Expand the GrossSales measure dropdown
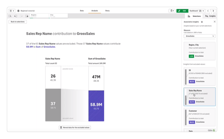Image resolution: width=224 pixels, height=139 pixels. 199,36
